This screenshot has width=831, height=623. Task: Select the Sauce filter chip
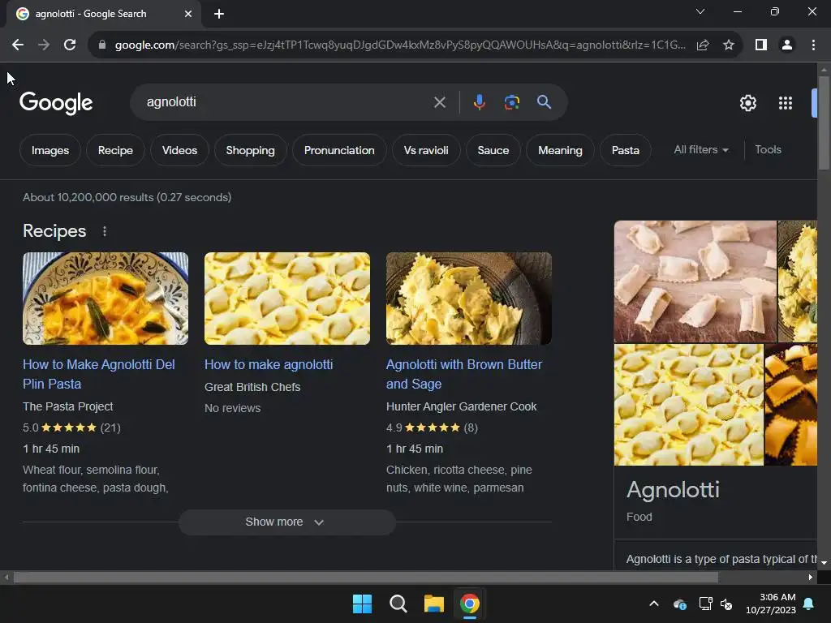(493, 150)
